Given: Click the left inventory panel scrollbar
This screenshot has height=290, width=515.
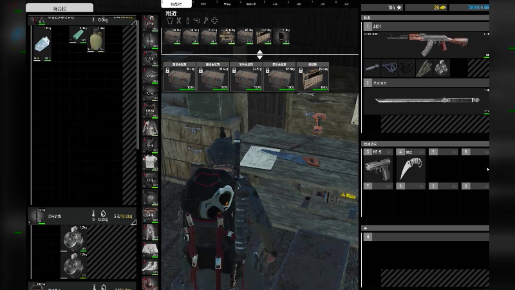Looking at the screenshot, I should tap(138, 86).
